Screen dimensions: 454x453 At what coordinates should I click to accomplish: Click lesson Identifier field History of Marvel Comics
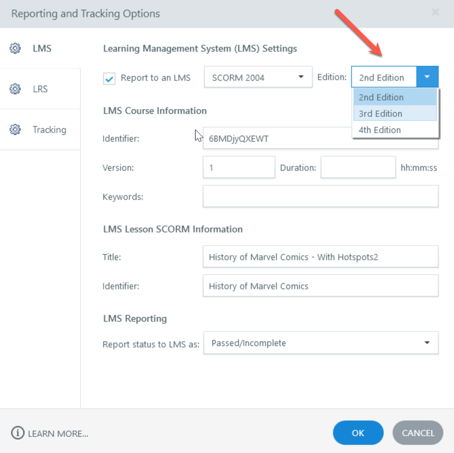tap(320, 286)
